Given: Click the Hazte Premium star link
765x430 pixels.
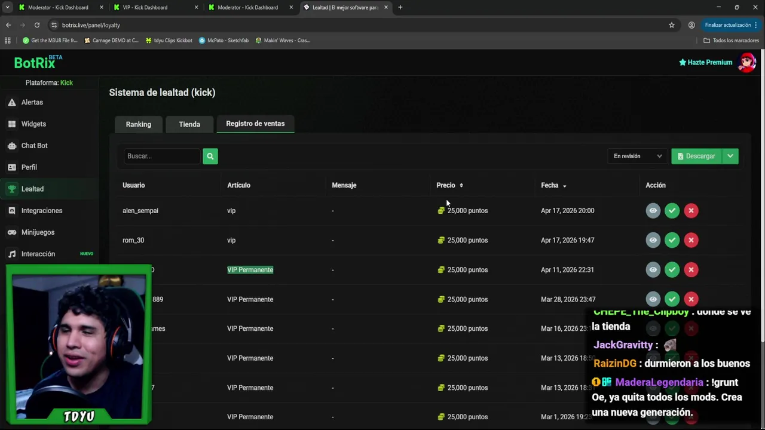Looking at the screenshot, I should [705, 62].
